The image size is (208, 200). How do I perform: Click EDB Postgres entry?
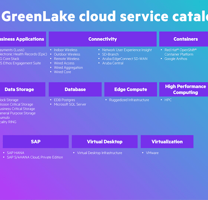(x=64, y=100)
